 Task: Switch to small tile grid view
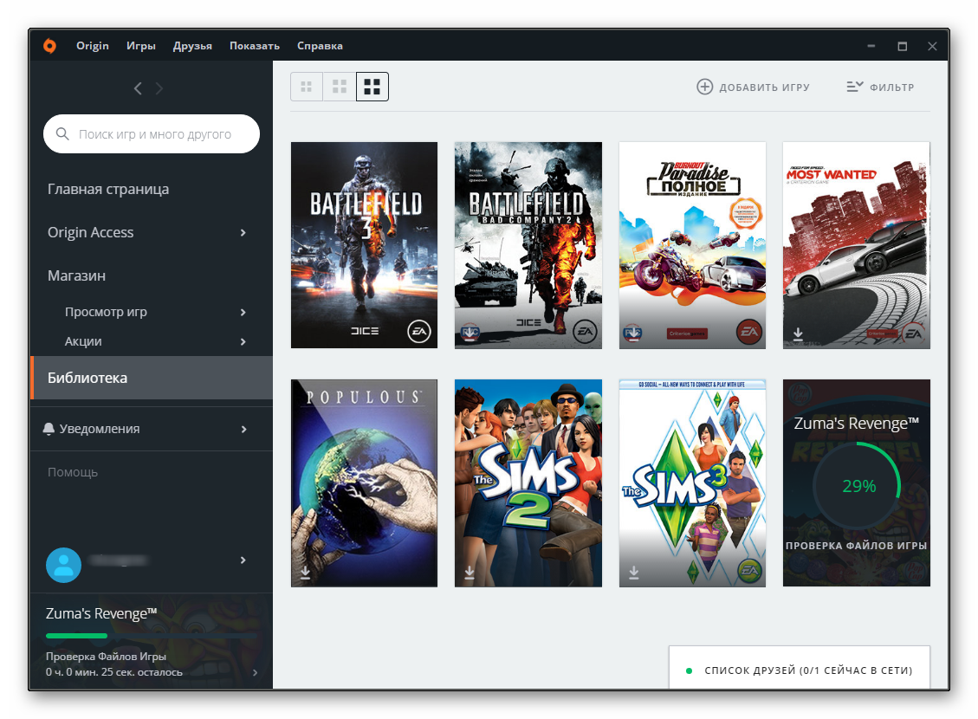[306, 87]
